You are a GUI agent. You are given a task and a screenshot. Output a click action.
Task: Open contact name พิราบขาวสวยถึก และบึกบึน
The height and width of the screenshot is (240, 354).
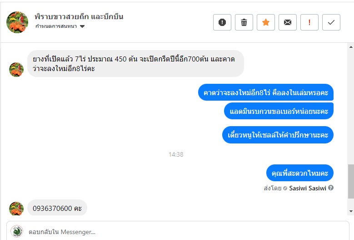coord(79,17)
